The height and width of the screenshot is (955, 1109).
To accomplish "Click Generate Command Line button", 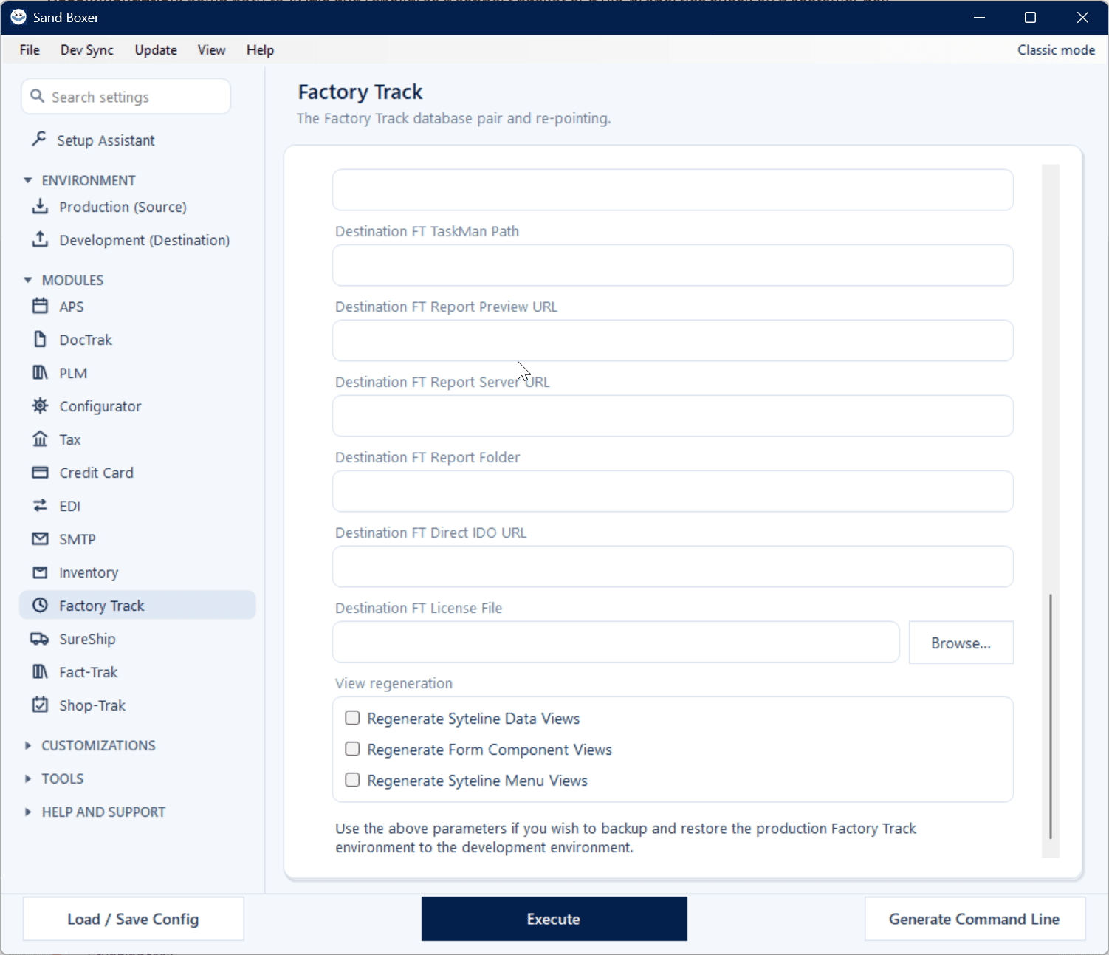I will (x=975, y=919).
